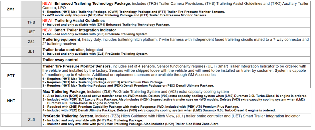Click the JL1 option code

coord(31,52)
